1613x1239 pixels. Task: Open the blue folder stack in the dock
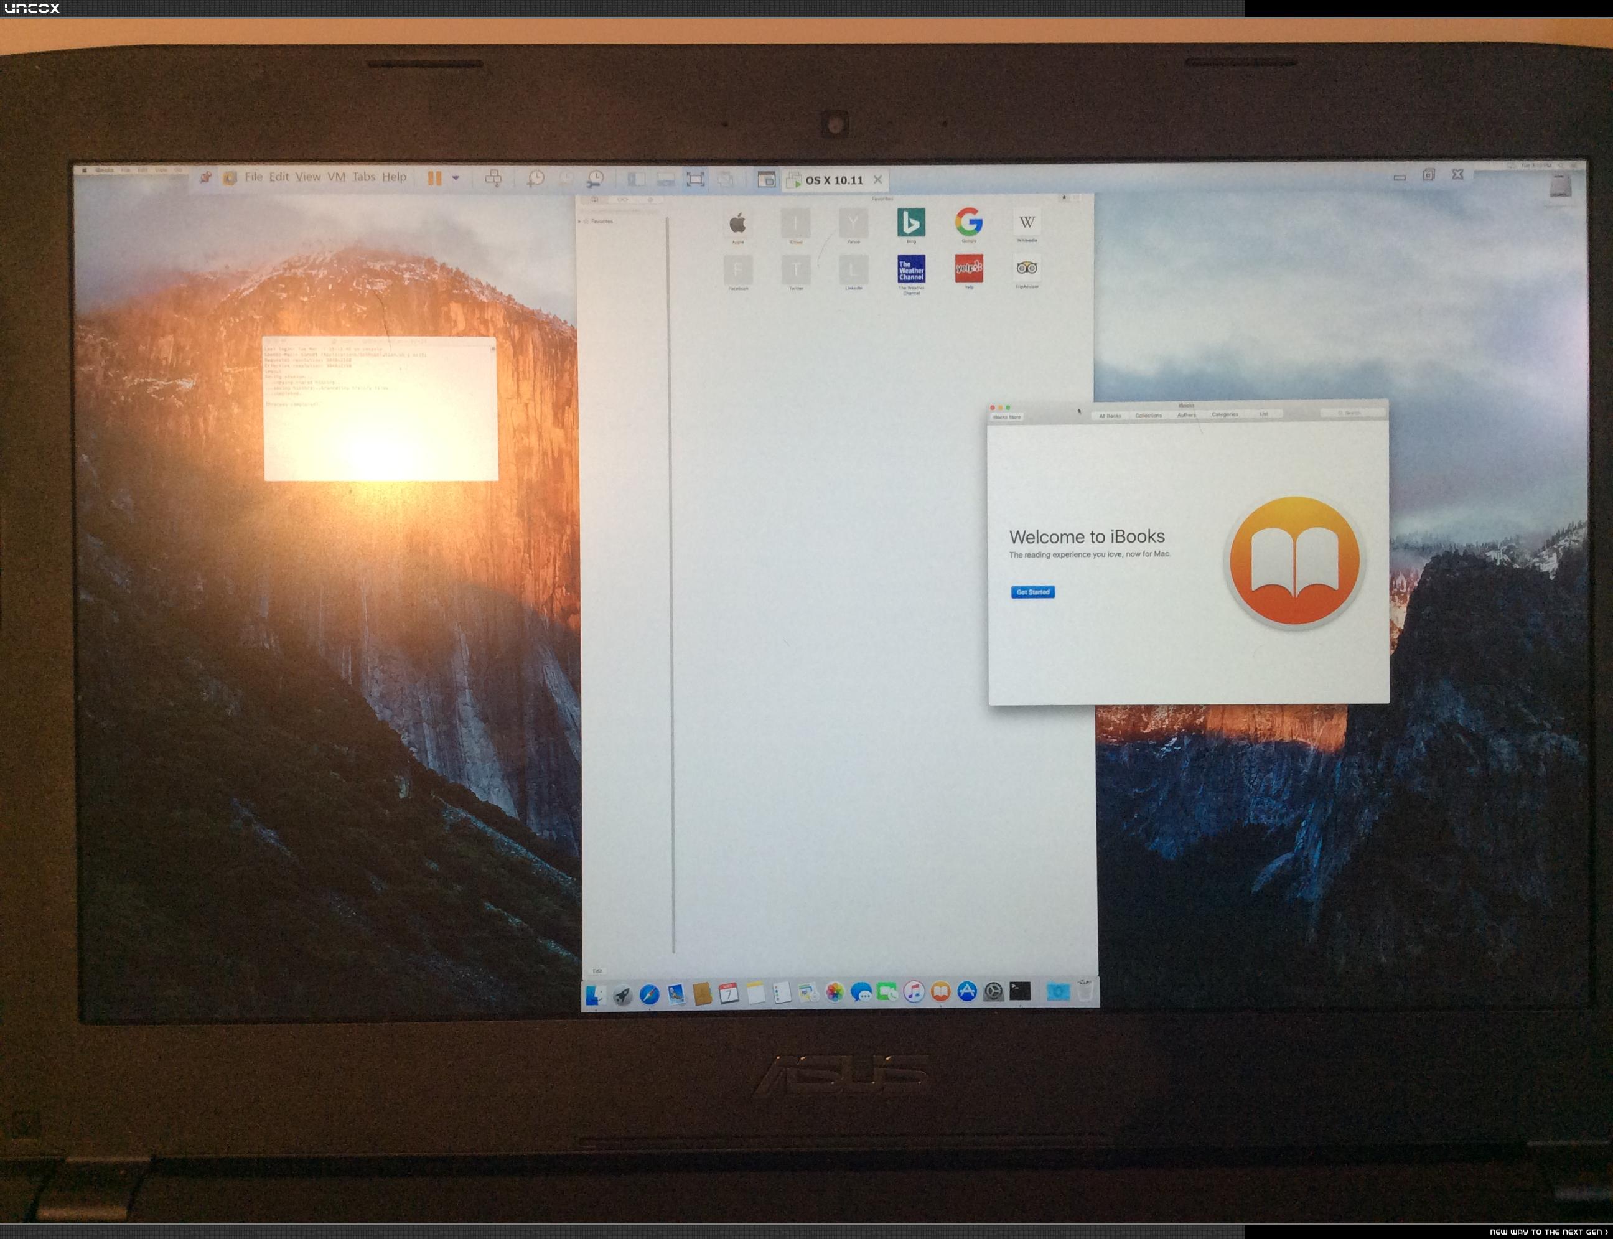pyautogui.click(x=1058, y=991)
